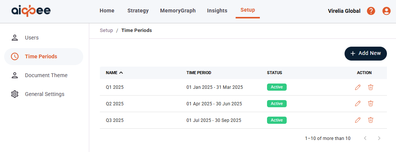
Task: Select General Settings in the sidebar
Action: [x=45, y=94]
